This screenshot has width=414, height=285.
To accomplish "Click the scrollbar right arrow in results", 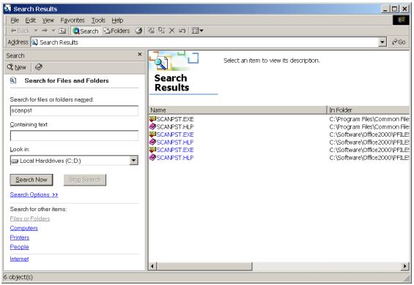I will [405, 266].
